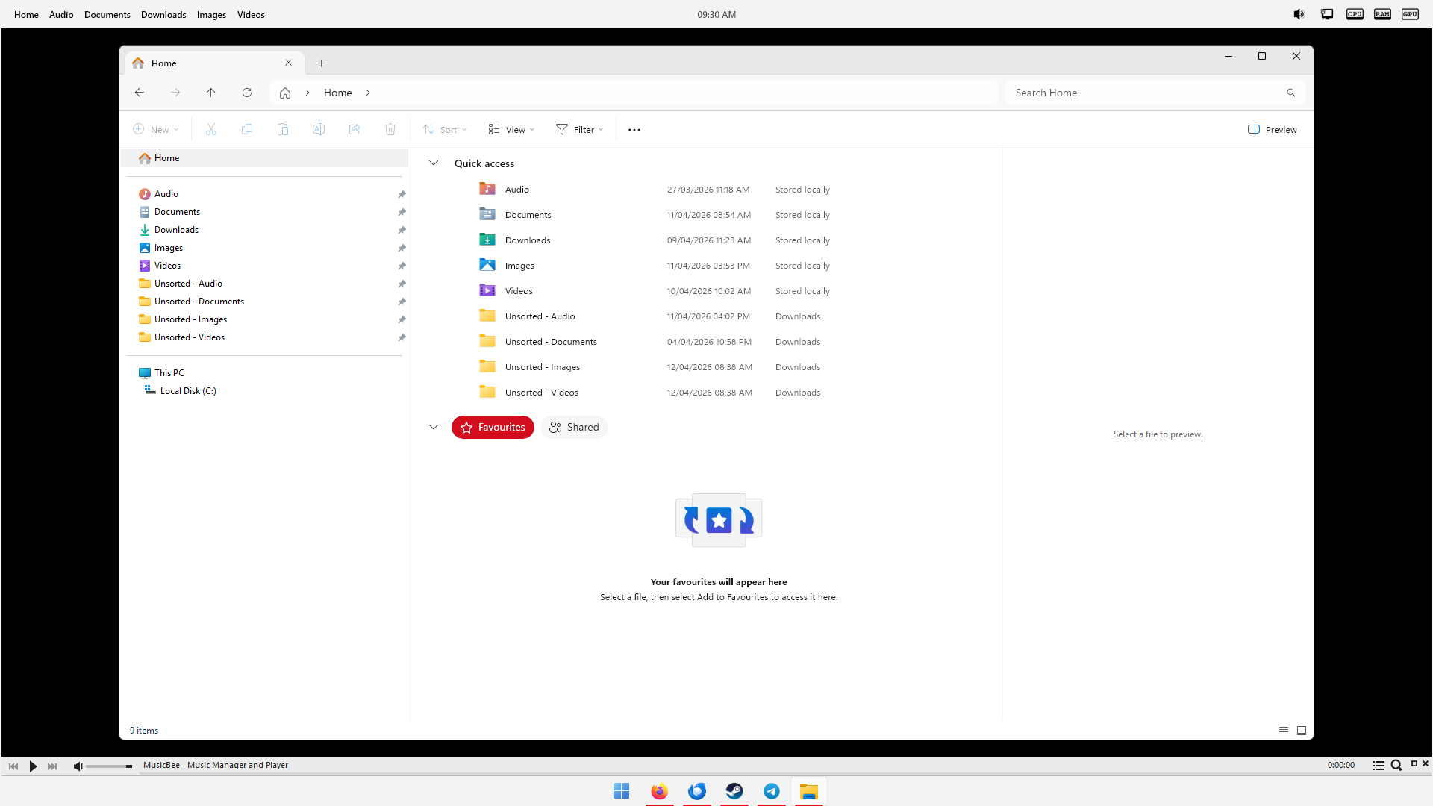Open the View dropdown menu
The height and width of the screenshot is (806, 1433).
(x=512, y=130)
